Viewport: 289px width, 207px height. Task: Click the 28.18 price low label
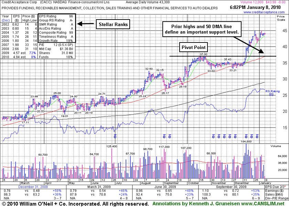tap(183, 86)
